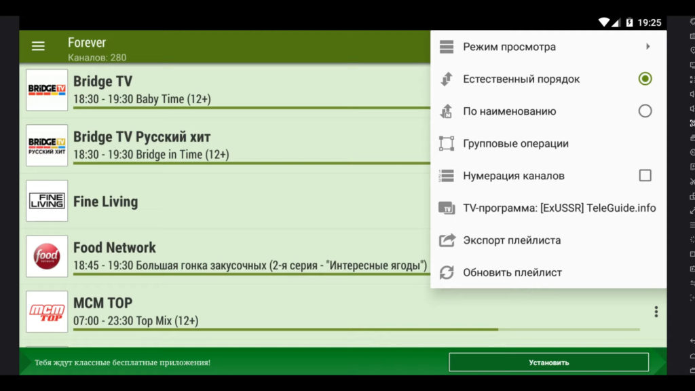This screenshot has width=695, height=391.
Task: Open the Режим просмотра view mode icon
Action: [x=447, y=46]
